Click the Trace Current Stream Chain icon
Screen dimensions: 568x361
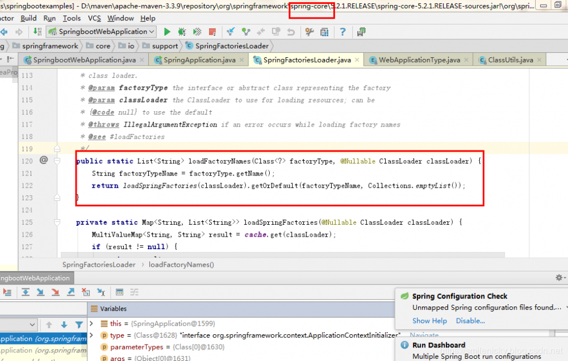pos(135,292)
